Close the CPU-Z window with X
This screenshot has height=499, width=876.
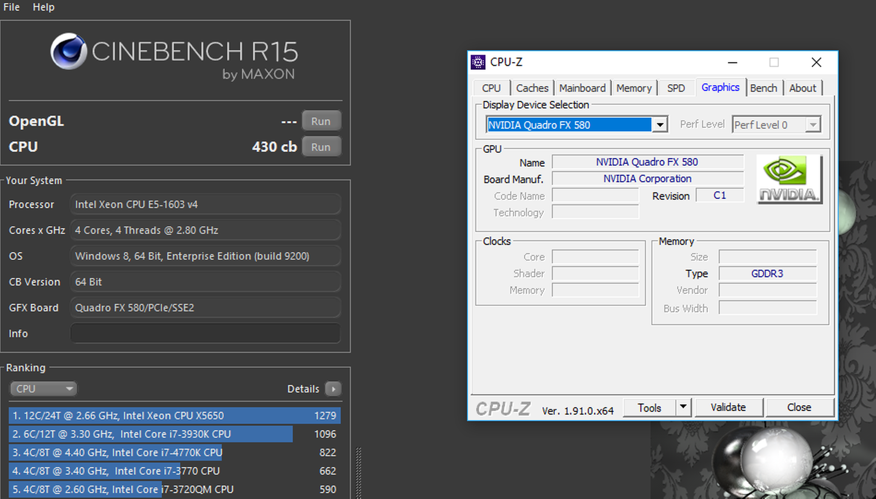coord(816,62)
